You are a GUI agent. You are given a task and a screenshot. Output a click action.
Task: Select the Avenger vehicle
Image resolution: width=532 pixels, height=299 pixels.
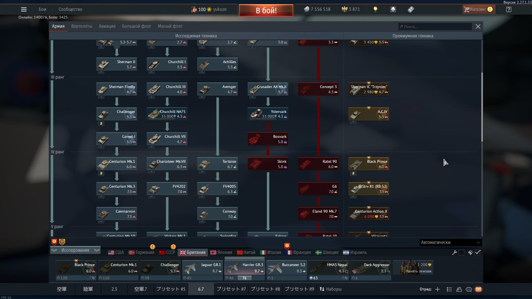click(217, 89)
